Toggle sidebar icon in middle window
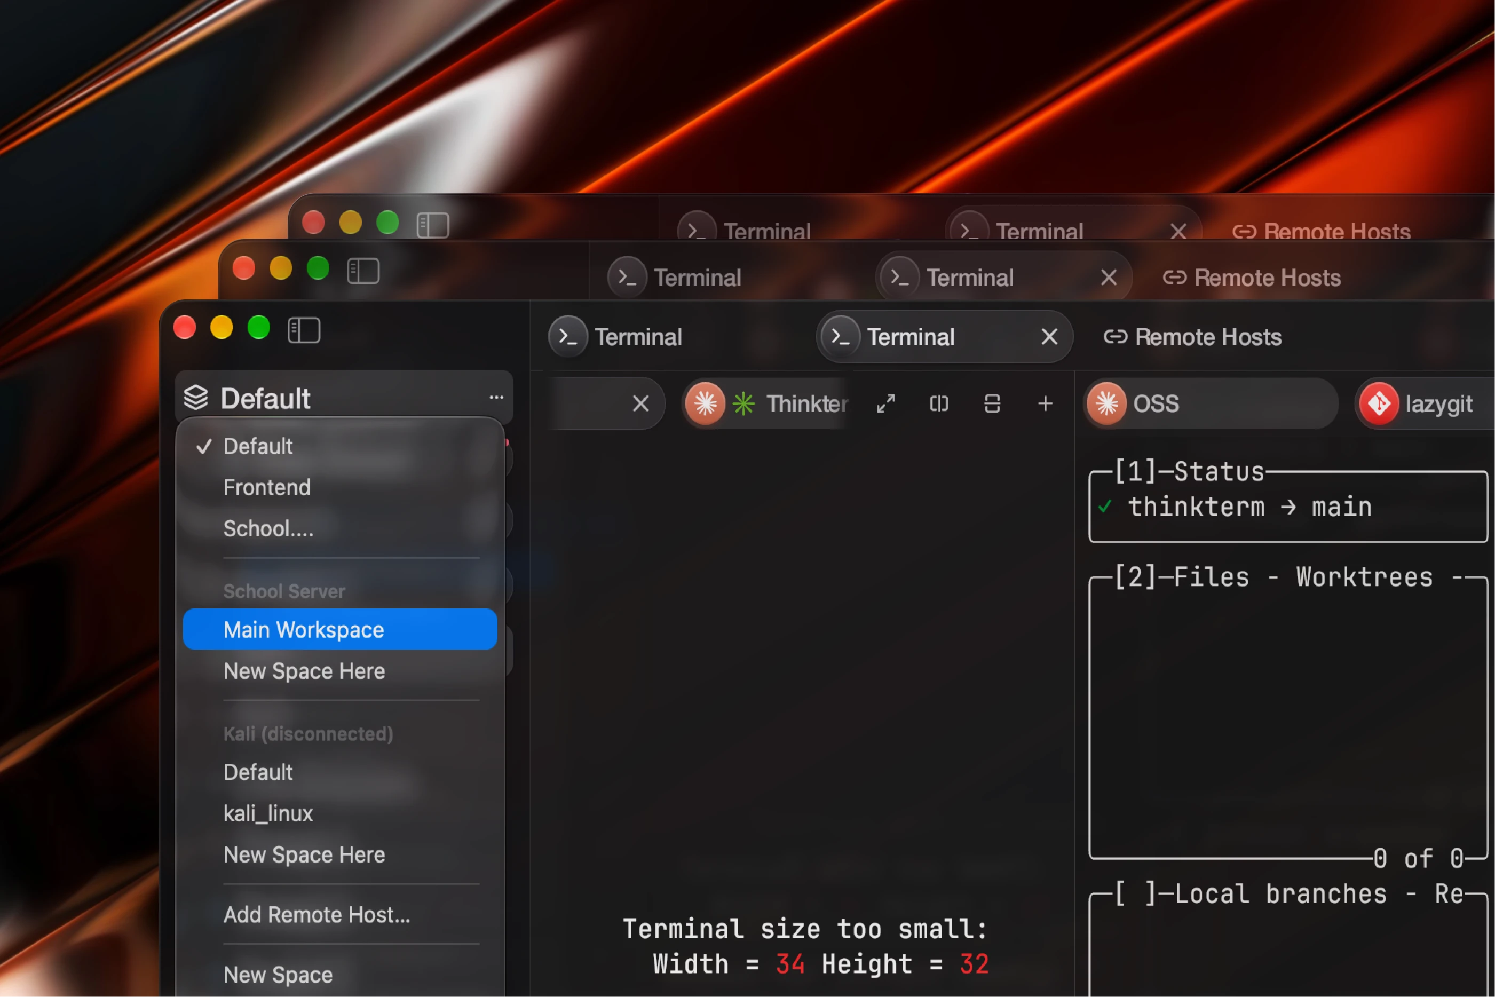 (x=363, y=271)
